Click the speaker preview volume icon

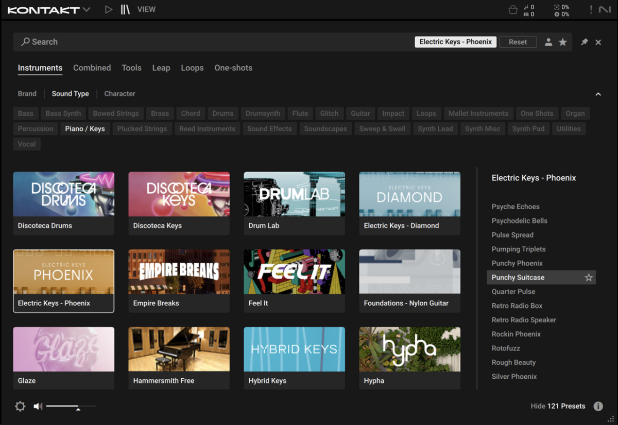(38, 406)
